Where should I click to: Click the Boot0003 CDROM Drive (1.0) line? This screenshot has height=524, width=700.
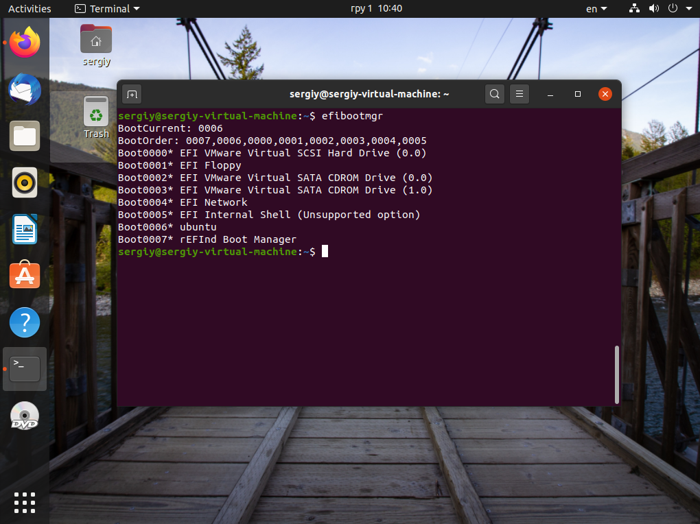point(275,190)
